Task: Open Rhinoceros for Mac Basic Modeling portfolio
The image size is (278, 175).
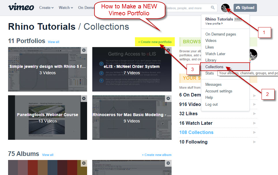Action: [x=132, y=118]
